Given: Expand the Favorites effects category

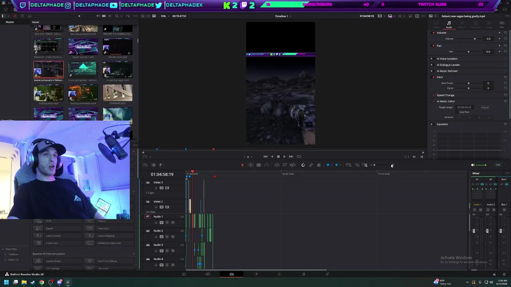Looking at the screenshot, I should point(3,249).
